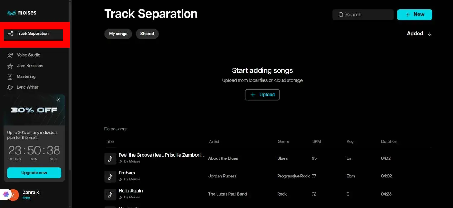
Task: Open Lyric Writer tool
Action: pos(27,87)
